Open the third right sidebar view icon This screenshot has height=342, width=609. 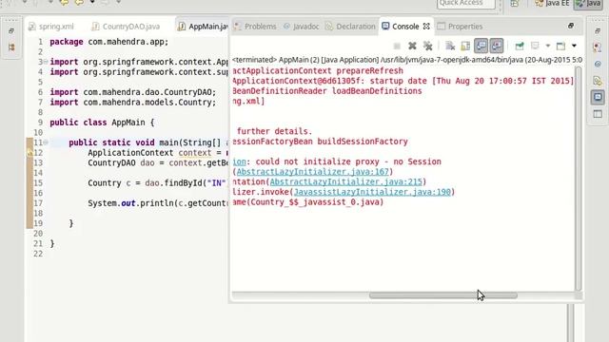(x=598, y=81)
